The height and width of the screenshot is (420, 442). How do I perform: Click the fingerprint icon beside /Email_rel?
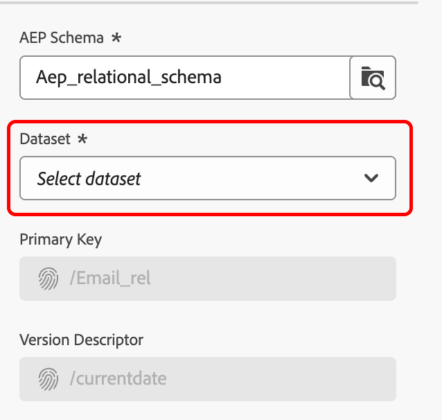pos(48,279)
